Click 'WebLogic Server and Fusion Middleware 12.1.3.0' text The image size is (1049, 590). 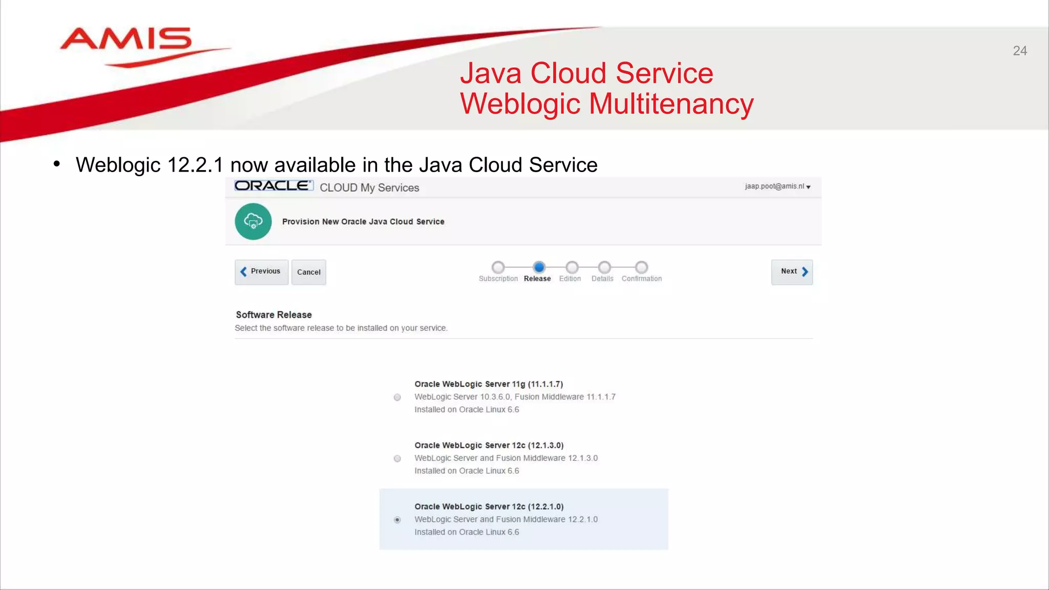506,458
